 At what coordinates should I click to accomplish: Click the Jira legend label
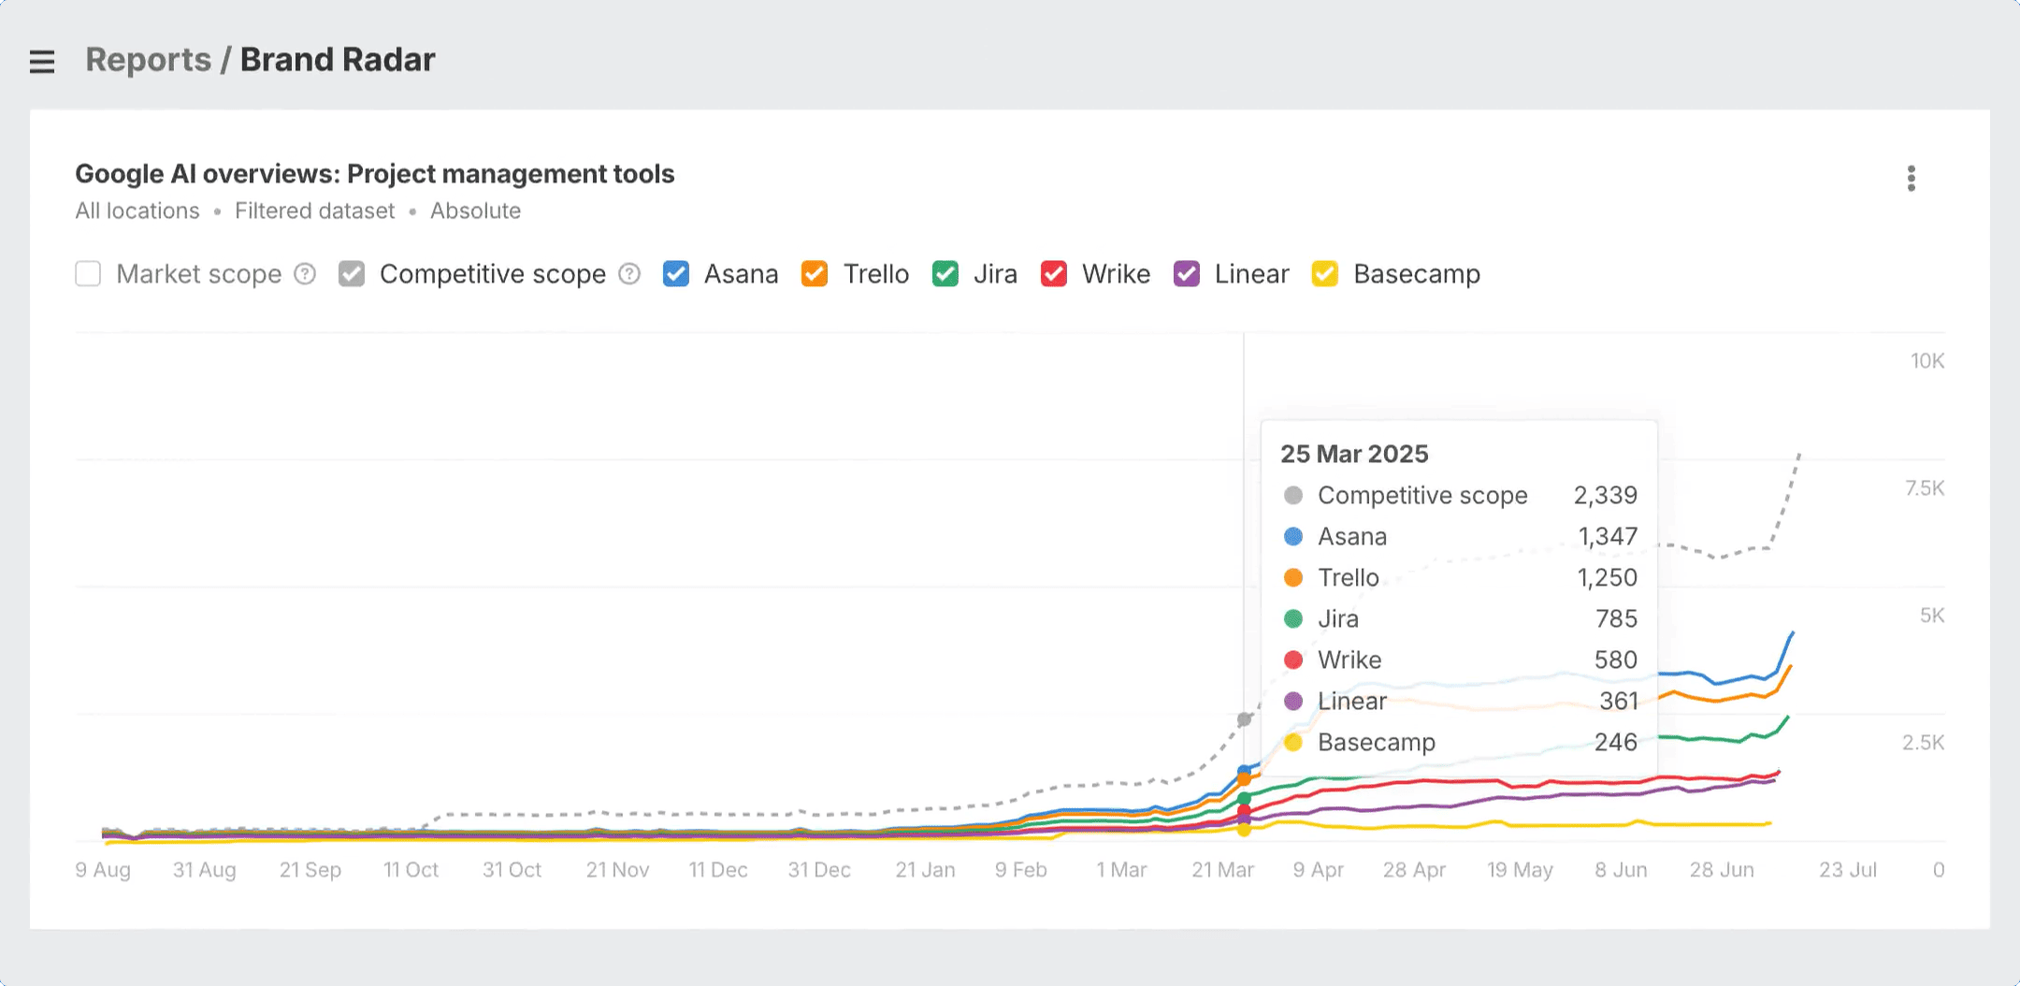click(x=995, y=274)
